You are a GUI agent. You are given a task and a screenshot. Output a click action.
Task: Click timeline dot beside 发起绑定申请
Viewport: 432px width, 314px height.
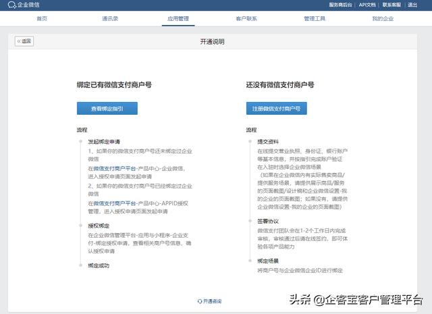coord(81,141)
